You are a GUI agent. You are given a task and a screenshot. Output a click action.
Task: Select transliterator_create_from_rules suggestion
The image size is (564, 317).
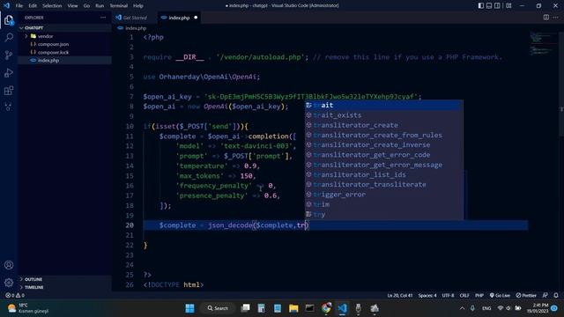[x=384, y=135]
